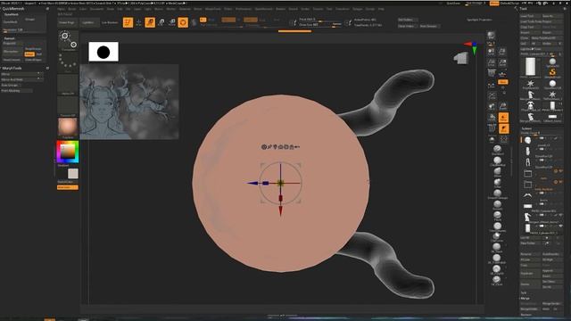Viewport: 571px width, 321px height.
Task: Select the Rotate mode icon in top toolbar
Action: tap(172, 22)
